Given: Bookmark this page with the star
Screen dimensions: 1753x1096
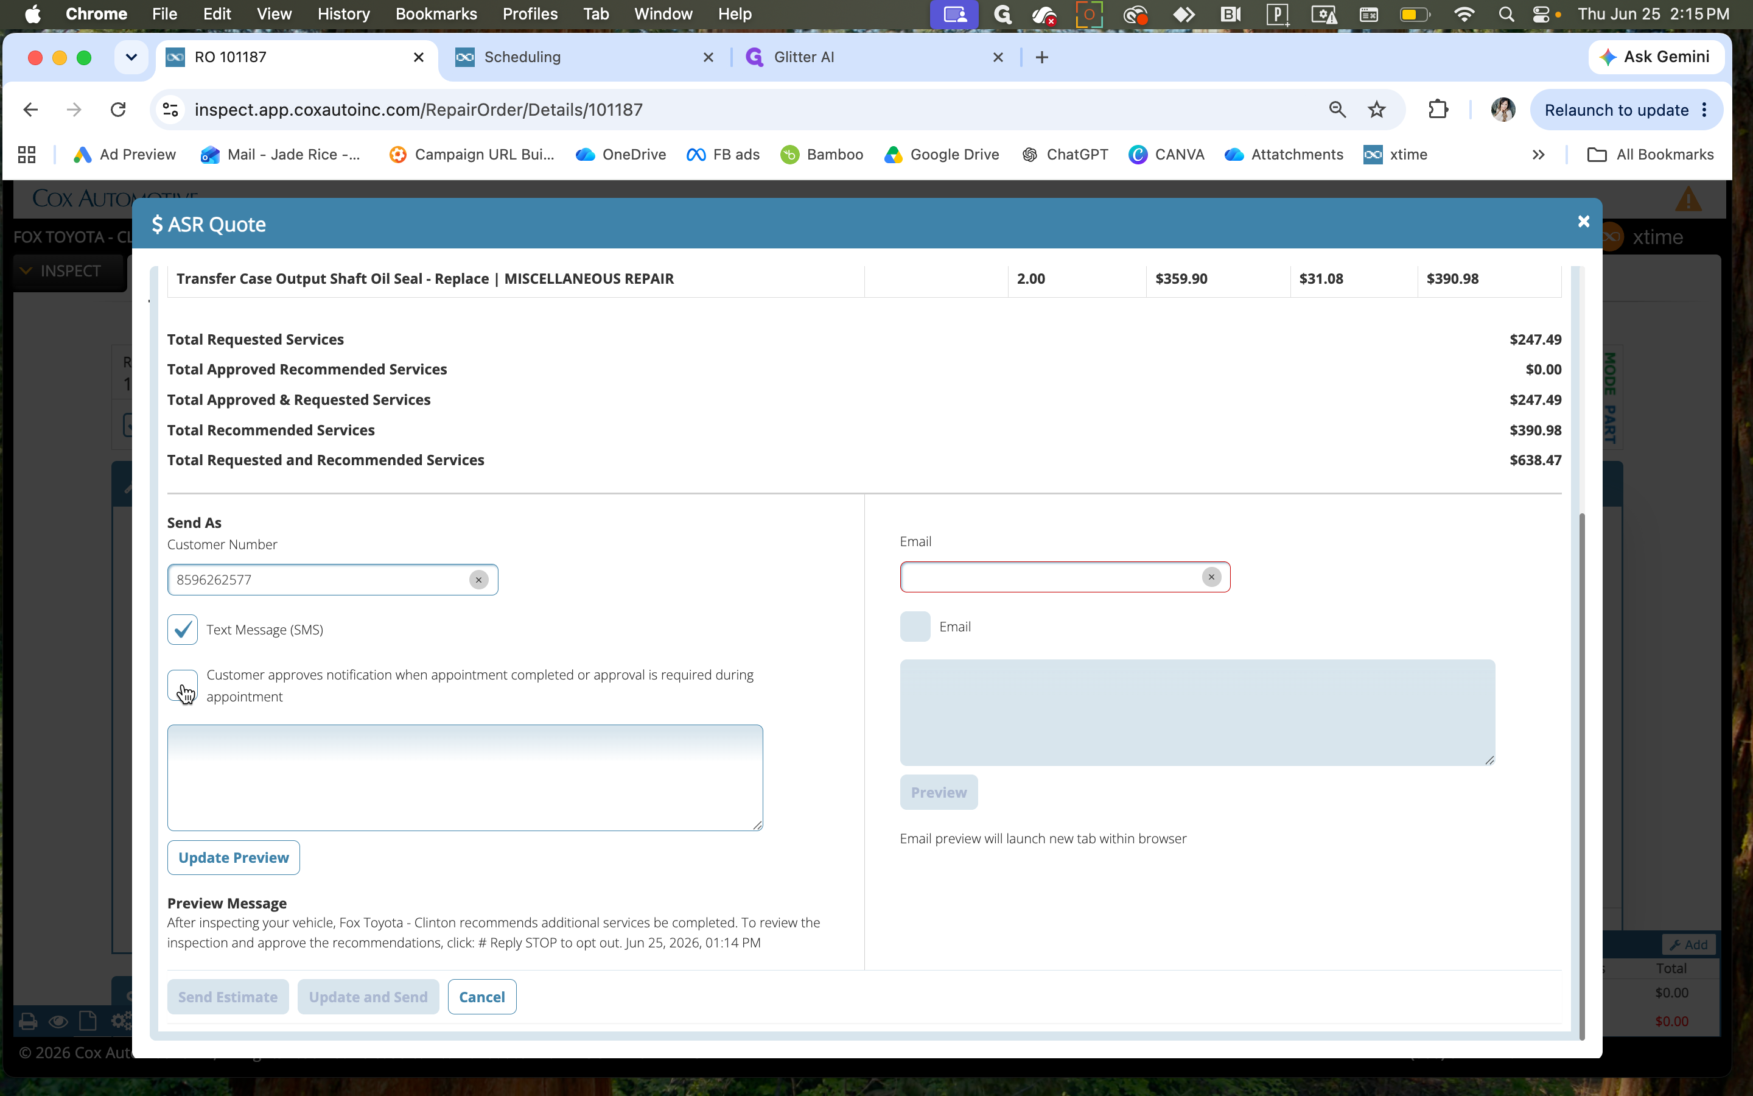Looking at the screenshot, I should (1376, 110).
